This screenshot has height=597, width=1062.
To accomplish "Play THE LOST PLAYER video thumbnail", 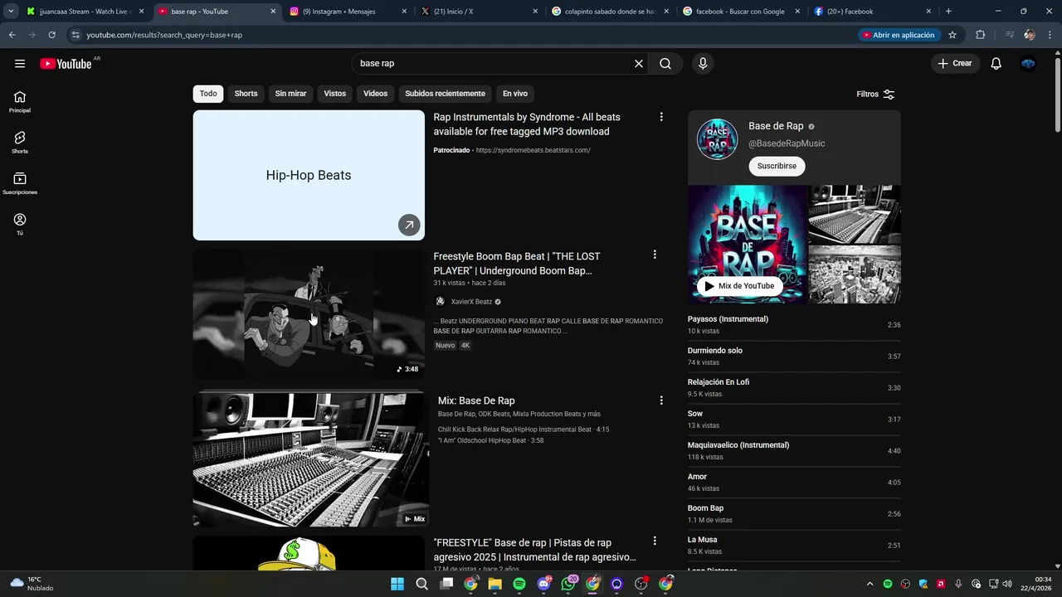I will coord(309,314).
